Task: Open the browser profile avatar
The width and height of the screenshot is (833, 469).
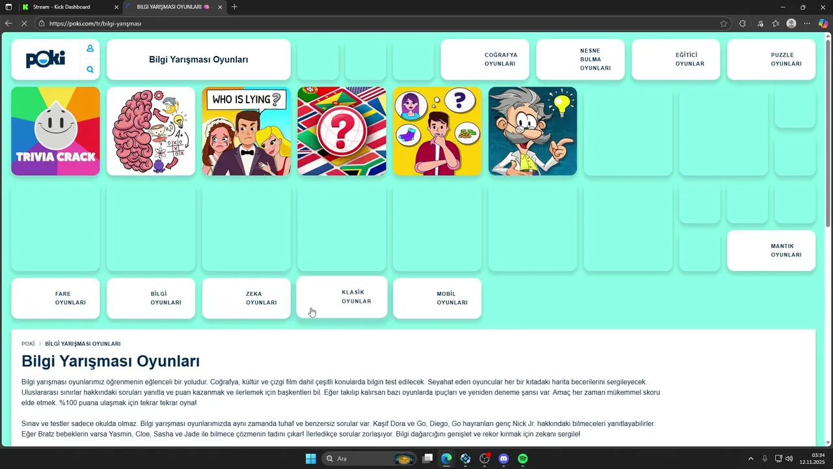Action: tap(791, 23)
